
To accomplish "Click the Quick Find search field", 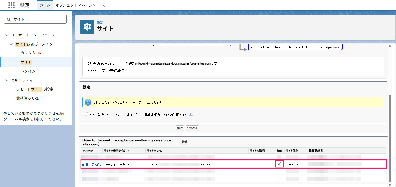I will click(35, 19).
